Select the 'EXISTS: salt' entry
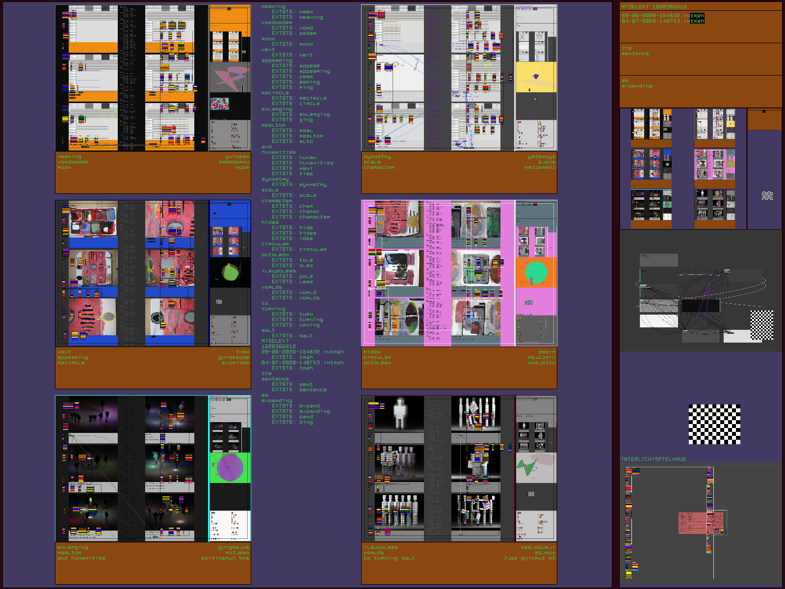This screenshot has width=785, height=589. tap(292, 336)
